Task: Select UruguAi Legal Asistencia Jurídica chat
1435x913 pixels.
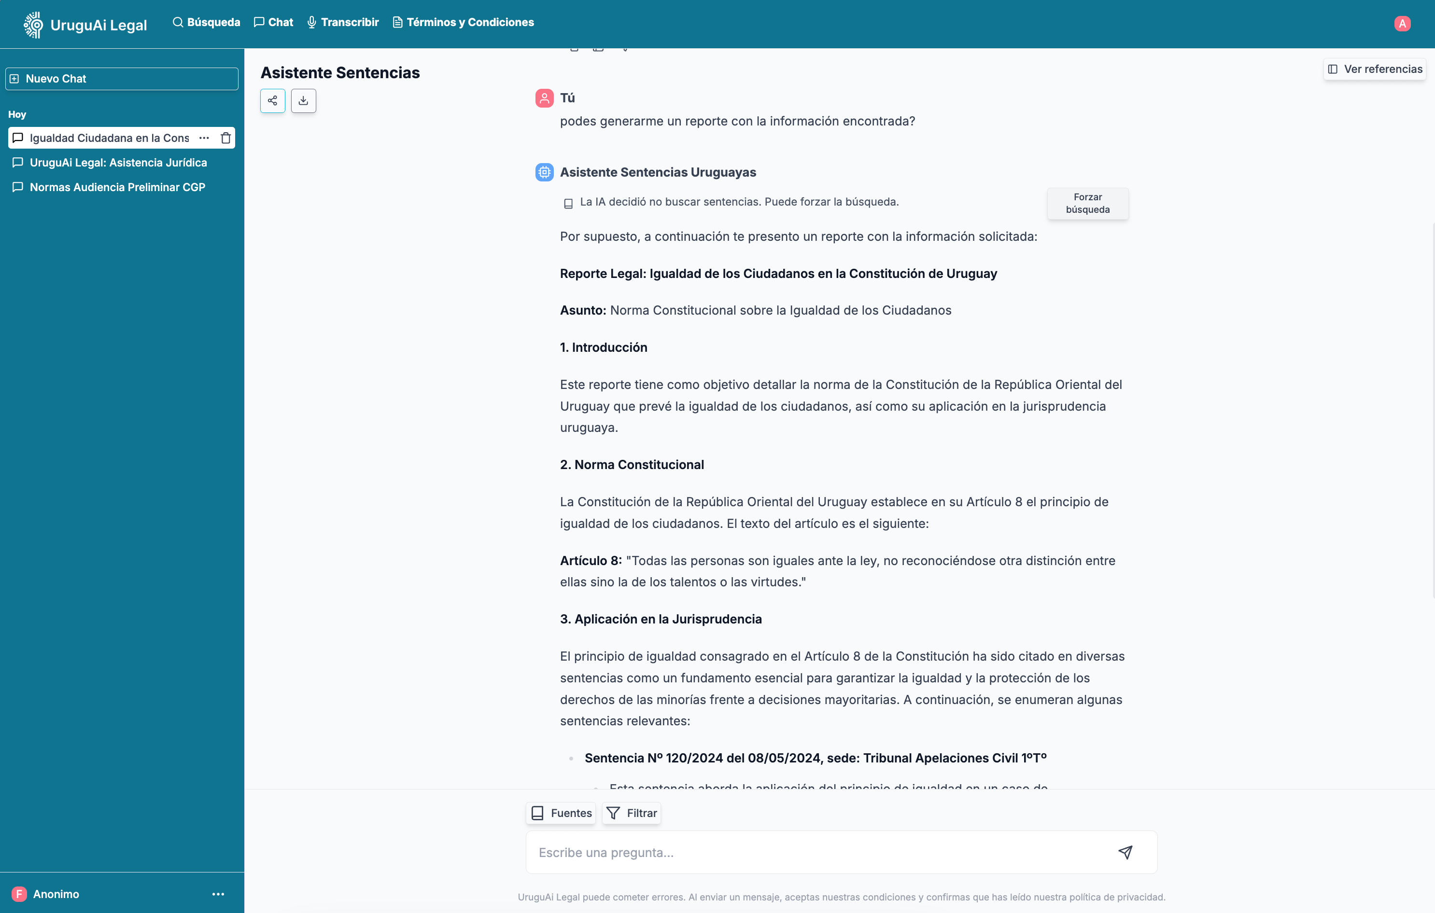Action: tap(117, 162)
